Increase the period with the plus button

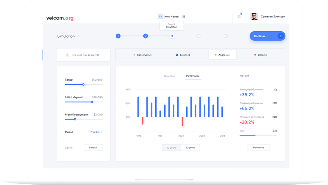point(102,132)
